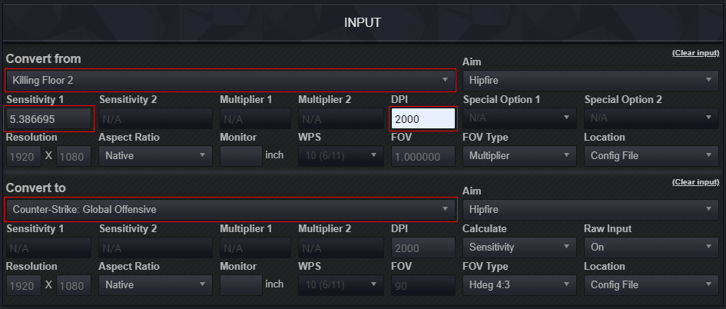Click the Sensitivity 1 input field
726x309 pixels.
click(x=49, y=119)
